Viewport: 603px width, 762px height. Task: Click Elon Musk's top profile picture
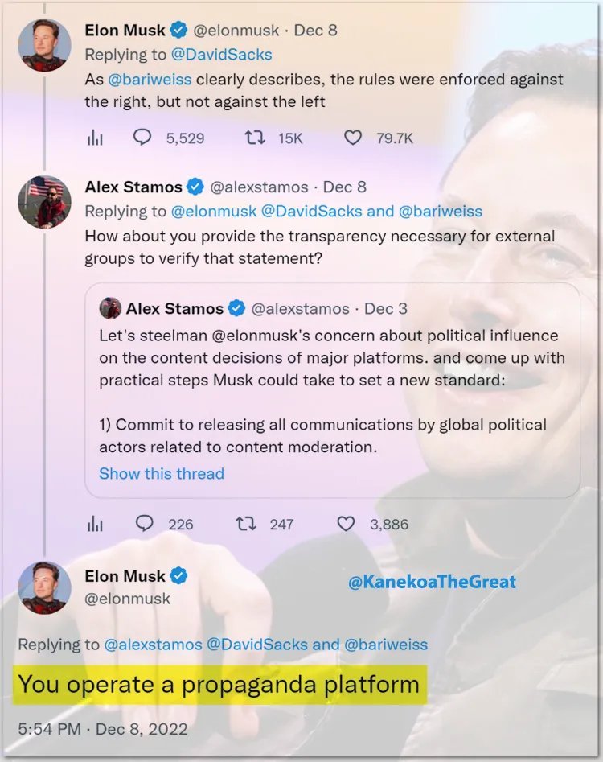point(44,45)
